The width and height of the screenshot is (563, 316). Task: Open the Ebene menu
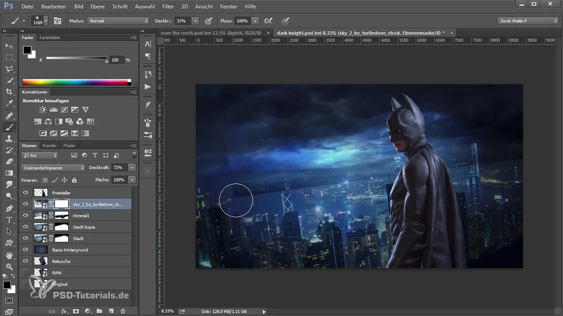[x=98, y=7]
